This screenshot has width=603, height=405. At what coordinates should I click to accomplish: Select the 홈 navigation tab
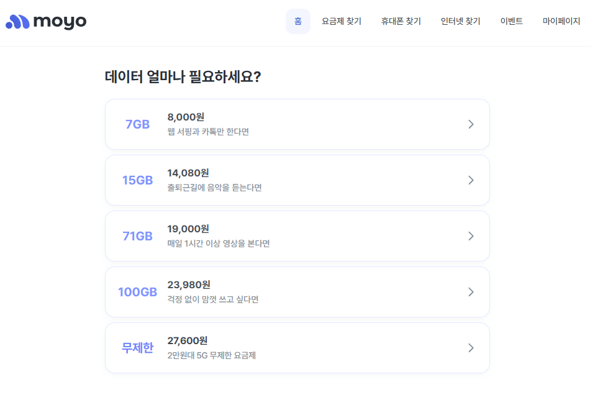(297, 20)
